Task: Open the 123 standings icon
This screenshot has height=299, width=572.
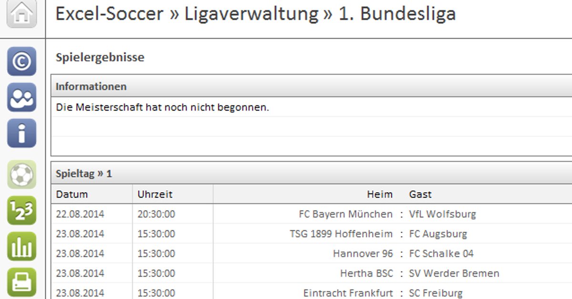Action: [21, 210]
